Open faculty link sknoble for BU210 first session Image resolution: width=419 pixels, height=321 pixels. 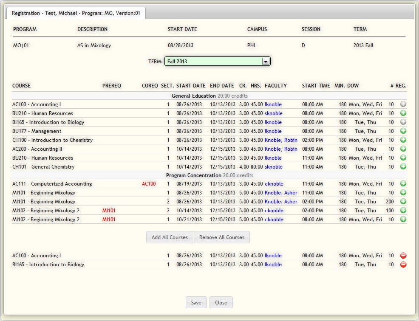274,113
